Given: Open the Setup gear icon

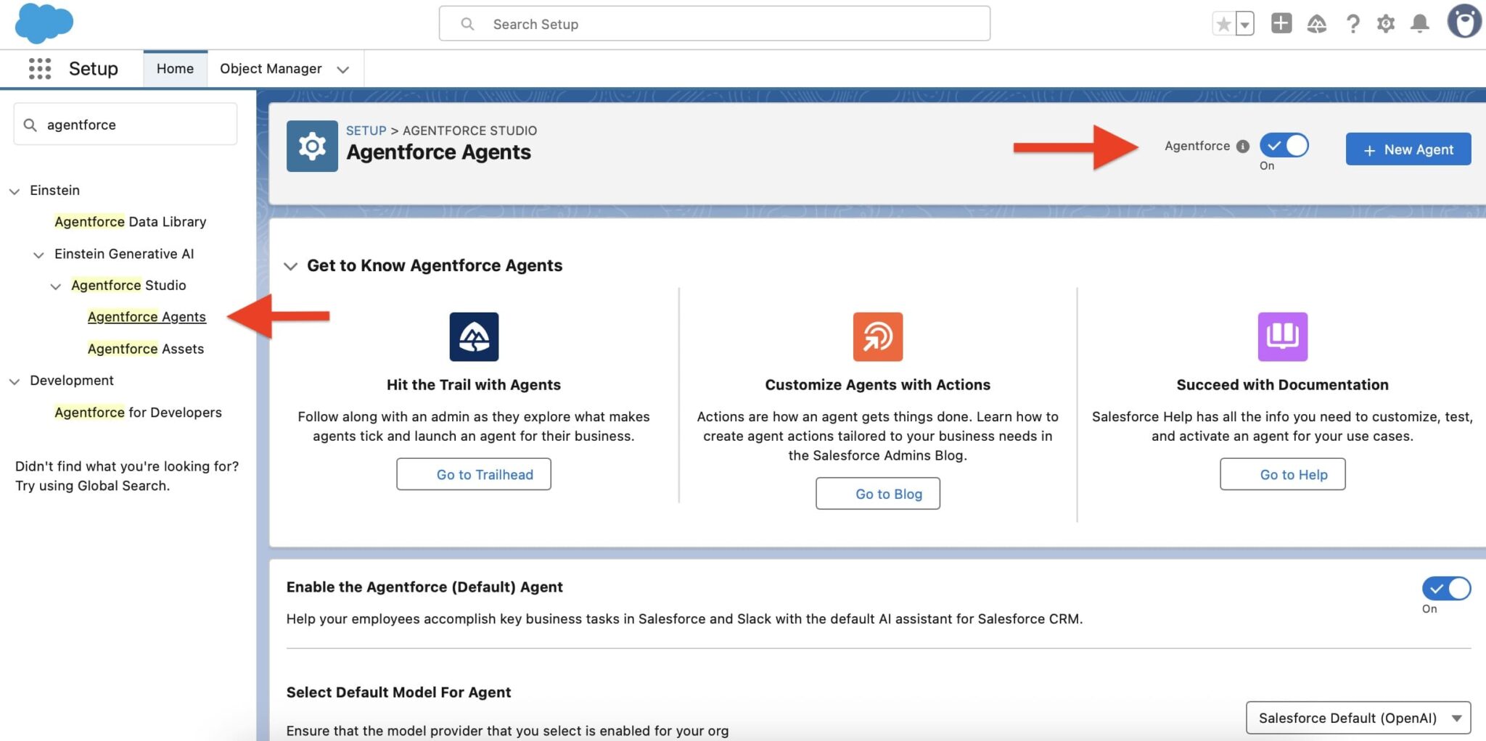Looking at the screenshot, I should tap(1387, 23).
